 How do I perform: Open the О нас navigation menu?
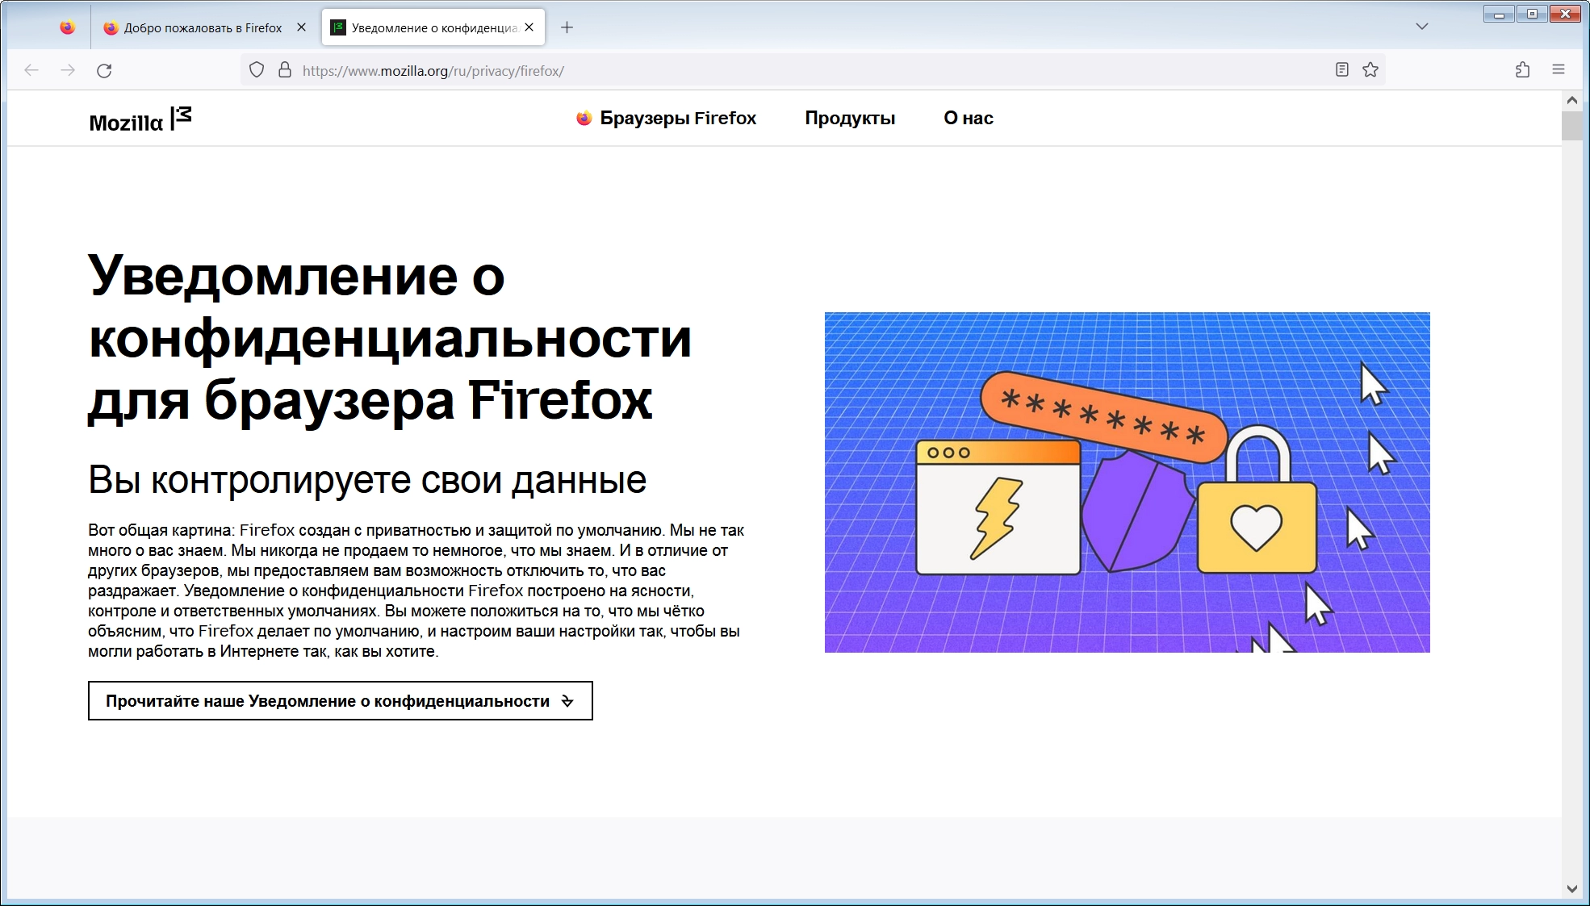(x=968, y=119)
